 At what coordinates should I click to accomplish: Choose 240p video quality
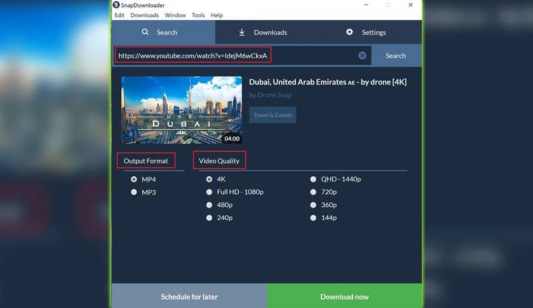pos(209,218)
